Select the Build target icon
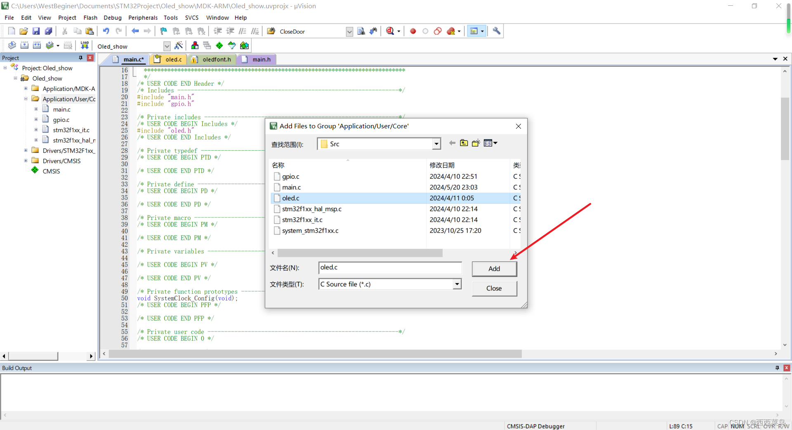 (x=24, y=45)
